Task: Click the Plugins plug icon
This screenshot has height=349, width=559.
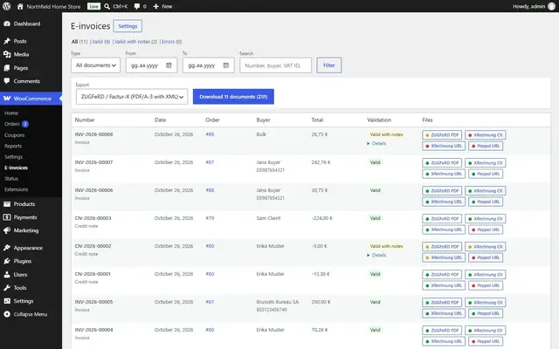Action: tap(7, 261)
